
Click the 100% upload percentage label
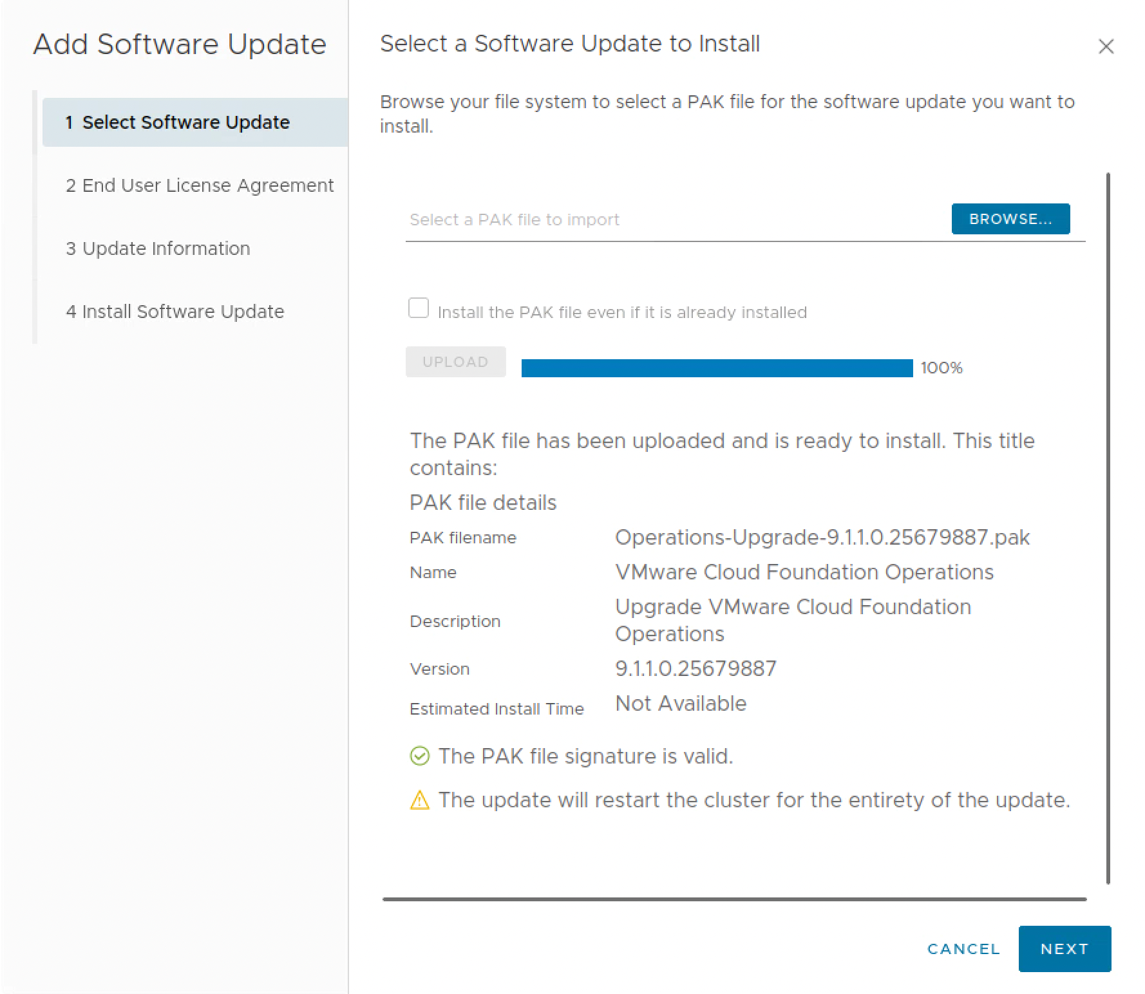942,368
